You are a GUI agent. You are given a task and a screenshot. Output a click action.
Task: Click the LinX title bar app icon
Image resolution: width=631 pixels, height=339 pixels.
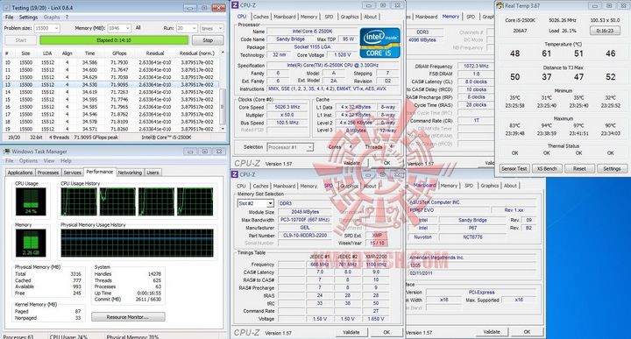(x=6, y=7)
